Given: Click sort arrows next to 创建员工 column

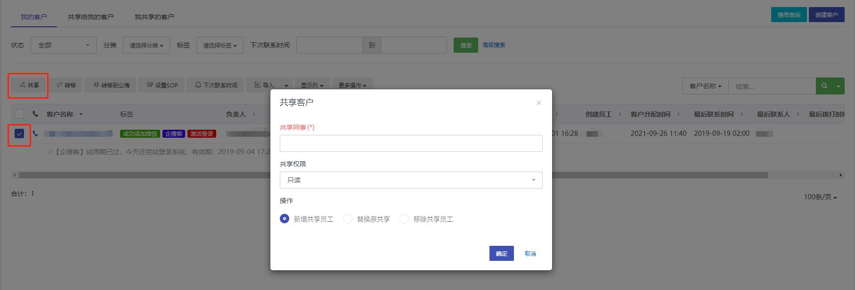Looking at the screenshot, I should (619, 114).
